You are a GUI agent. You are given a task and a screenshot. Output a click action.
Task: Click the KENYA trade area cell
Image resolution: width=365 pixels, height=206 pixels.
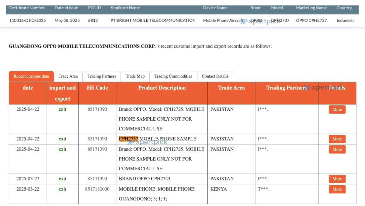218,189
